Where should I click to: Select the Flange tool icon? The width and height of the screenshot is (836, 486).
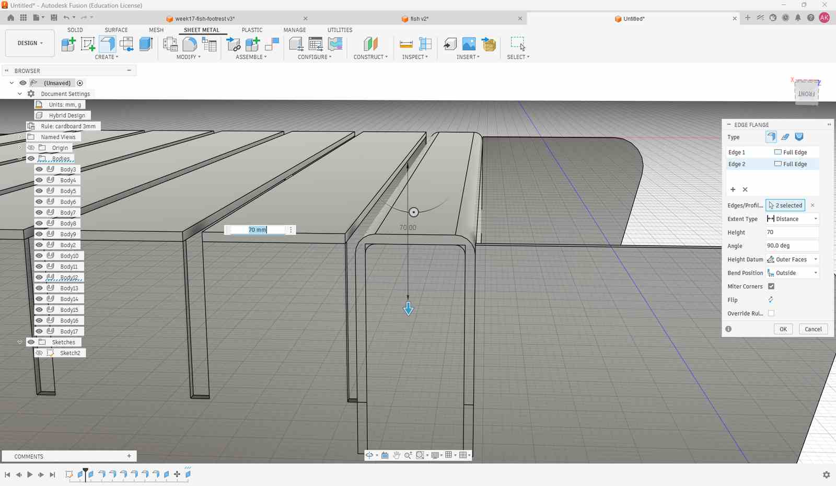click(x=107, y=44)
